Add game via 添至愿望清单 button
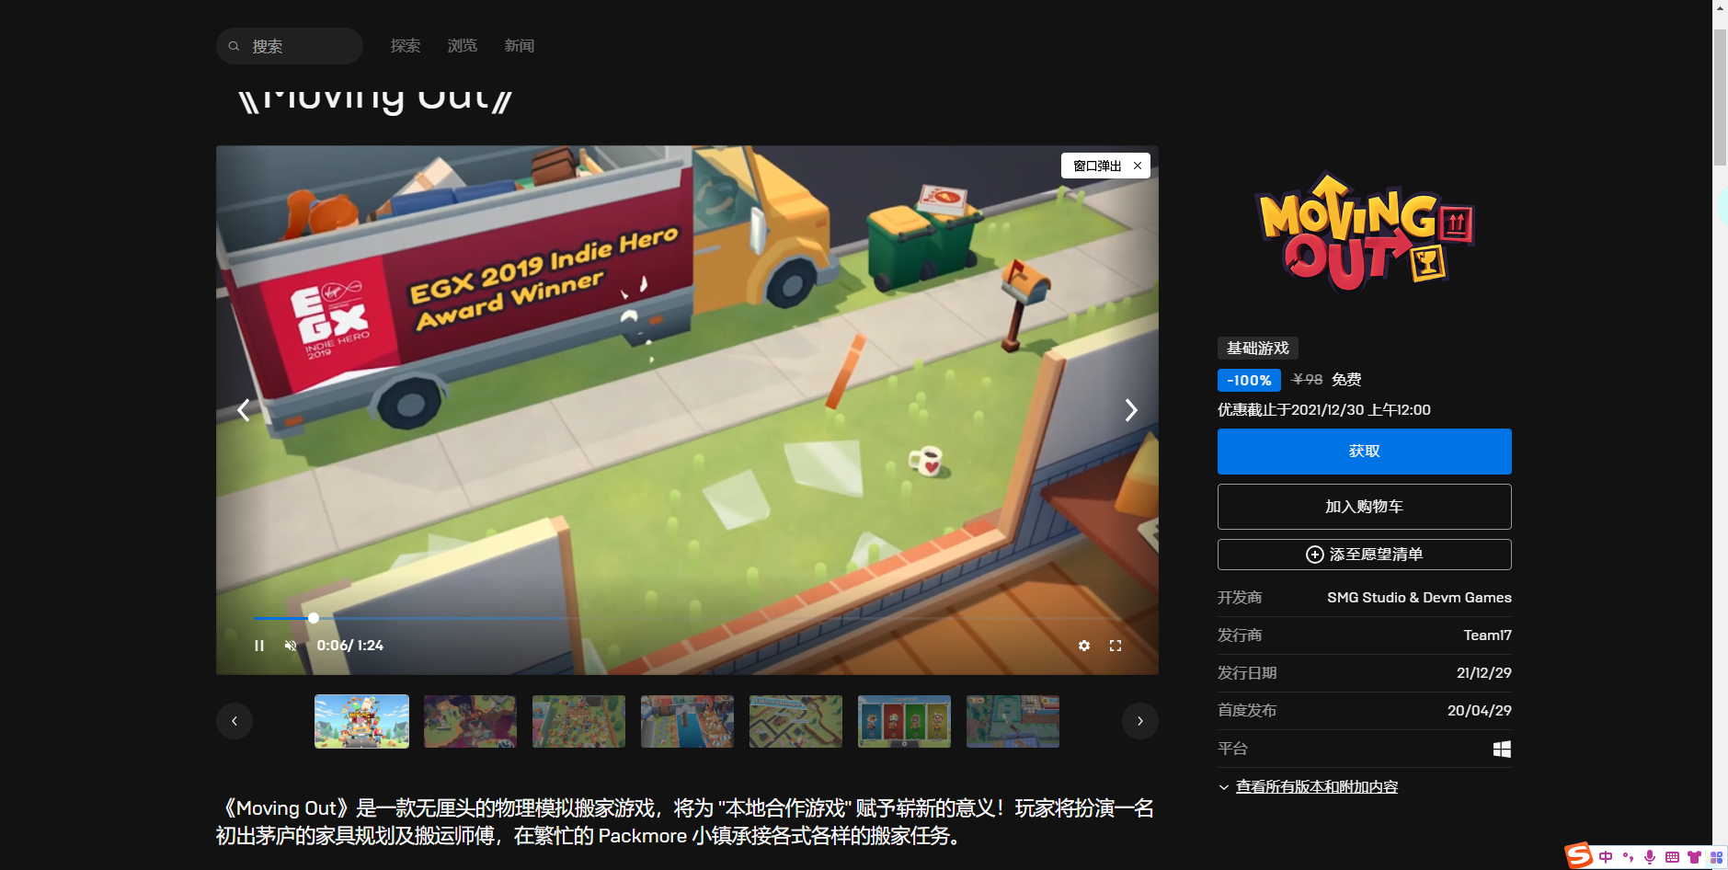Screen dimensions: 1728x870 coord(1364,555)
